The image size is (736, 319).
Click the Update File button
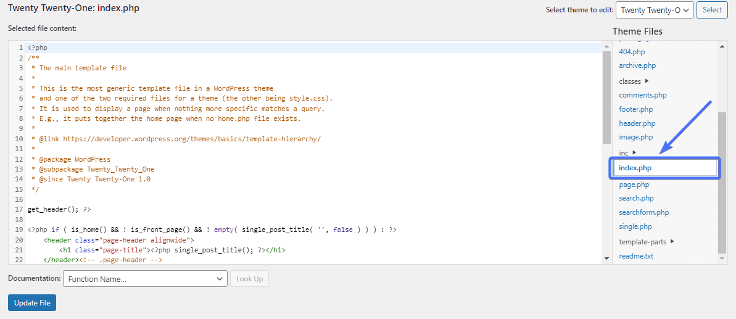(x=32, y=302)
